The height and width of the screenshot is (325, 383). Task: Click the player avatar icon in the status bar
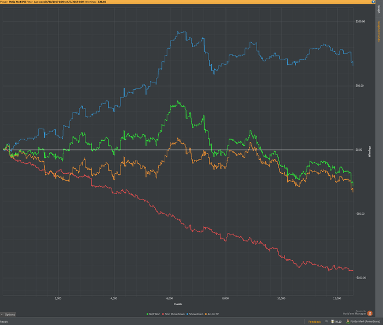click(x=348, y=321)
